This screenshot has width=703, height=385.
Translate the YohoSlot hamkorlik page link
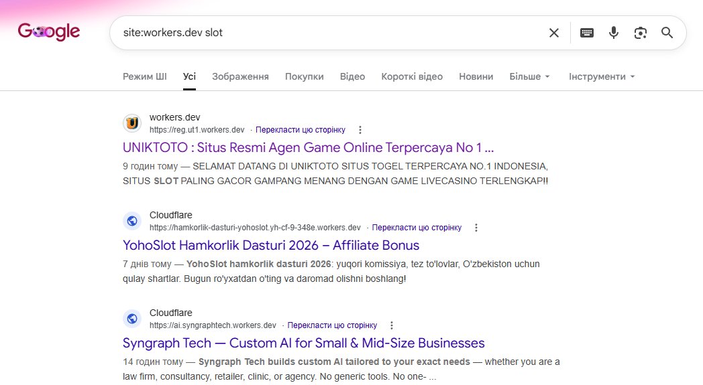pyautogui.click(x=417, y=228)
